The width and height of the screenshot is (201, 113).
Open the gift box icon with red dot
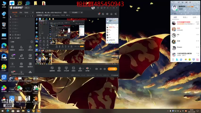tap(99, 14)
